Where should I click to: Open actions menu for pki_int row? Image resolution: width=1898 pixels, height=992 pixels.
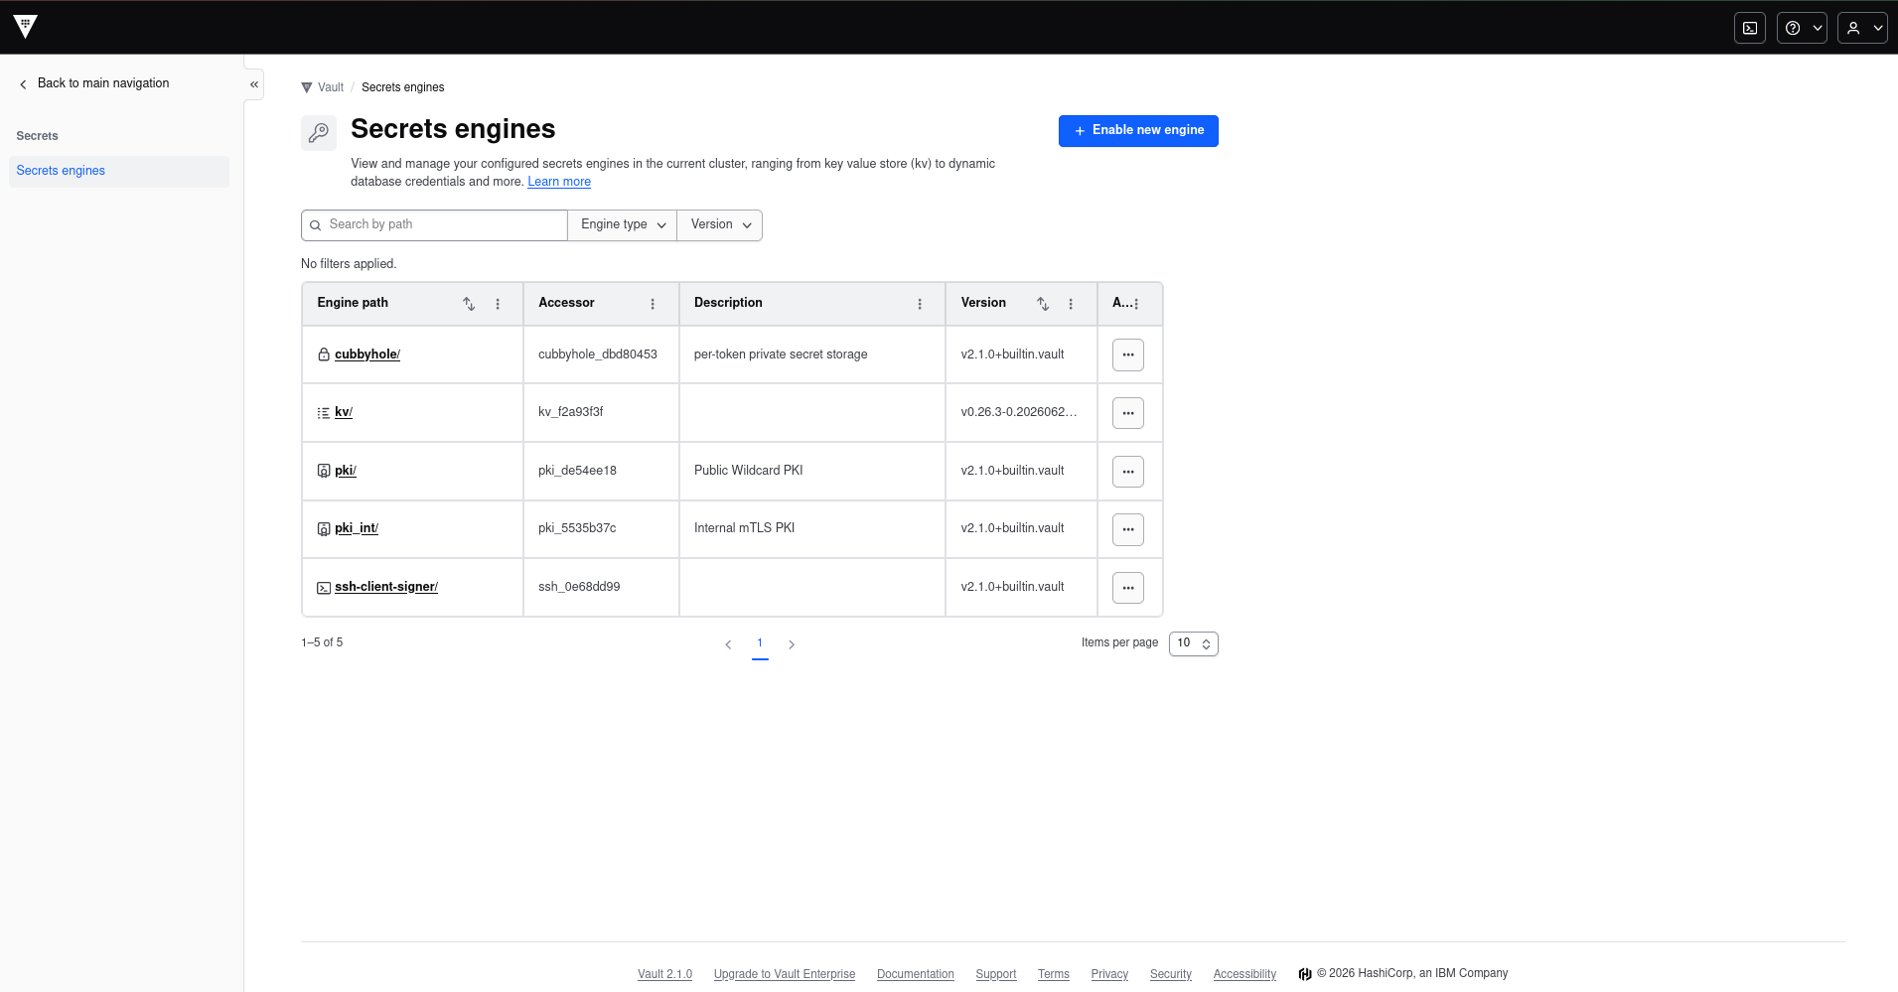click(x=1128, y=529)
